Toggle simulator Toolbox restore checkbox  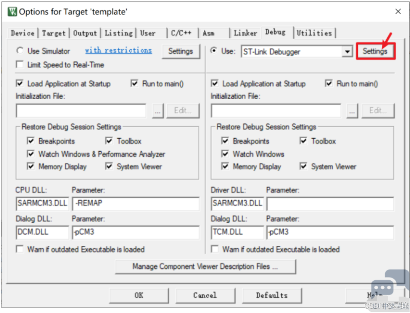point(109,141)
